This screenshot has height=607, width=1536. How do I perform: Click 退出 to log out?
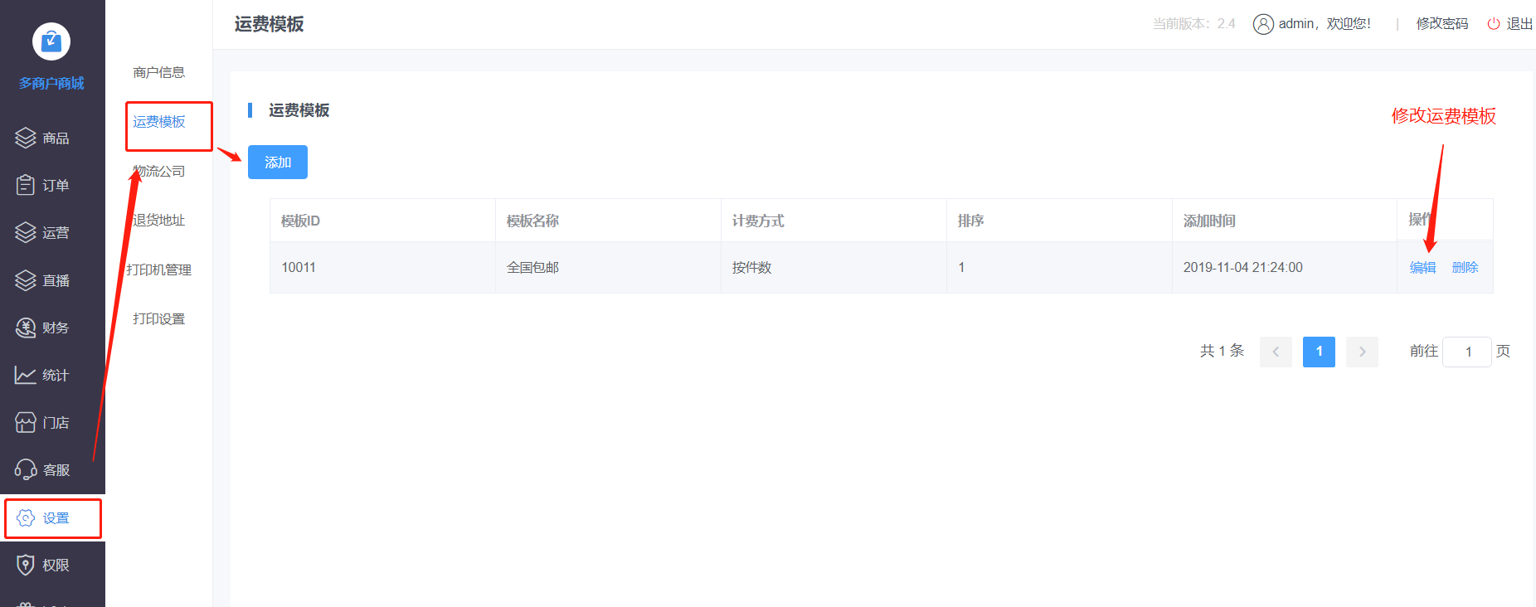[x=1519, y=24]
